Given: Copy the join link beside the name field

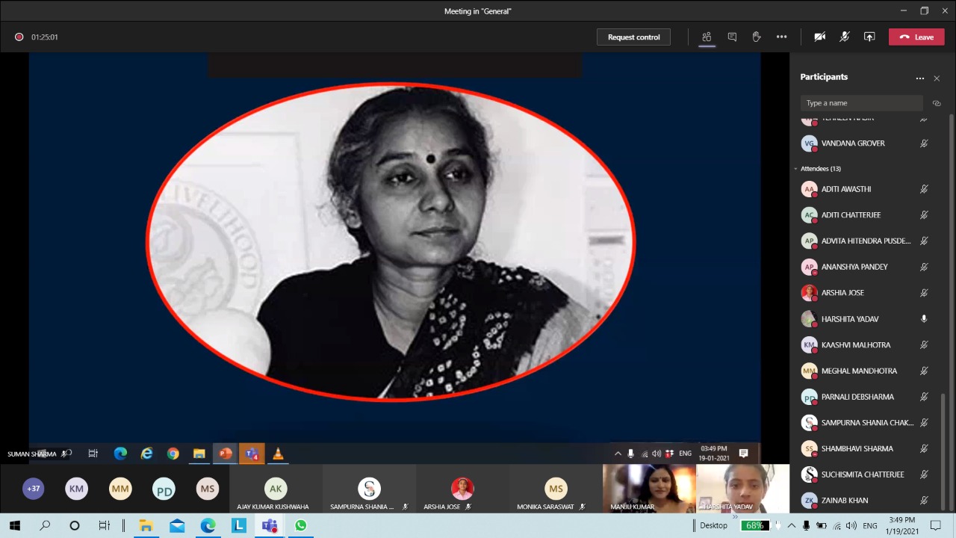Looking at the screenshot, I should [x=937, y=103].
